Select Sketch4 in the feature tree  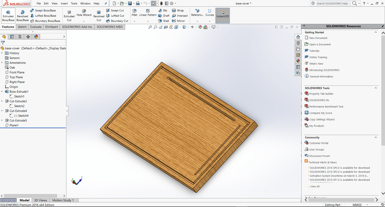(x=21, y=116)
